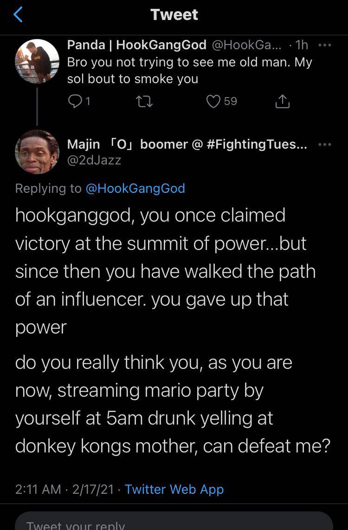The width and height of the screenshot is (348, 530).
Task: Focus the Tweet your reply field
Action: [x=174, y=523]
